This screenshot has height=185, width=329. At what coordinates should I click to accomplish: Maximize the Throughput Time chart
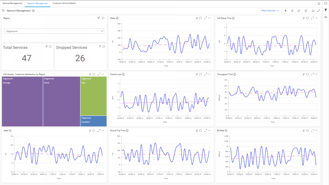[312, 74]
